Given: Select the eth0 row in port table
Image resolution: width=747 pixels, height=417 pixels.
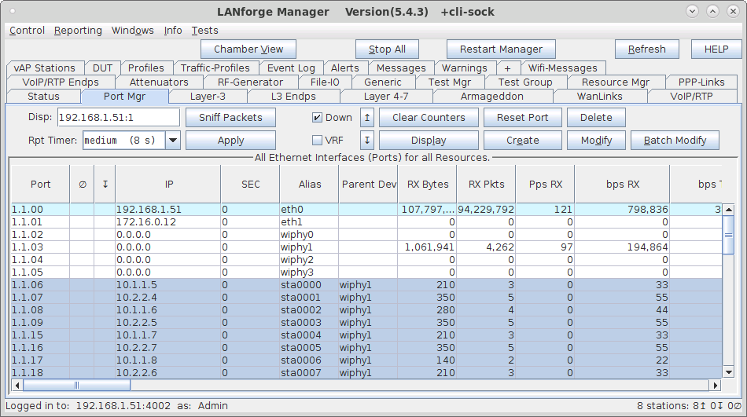Looking at the screenshot, I should point(366,210).
